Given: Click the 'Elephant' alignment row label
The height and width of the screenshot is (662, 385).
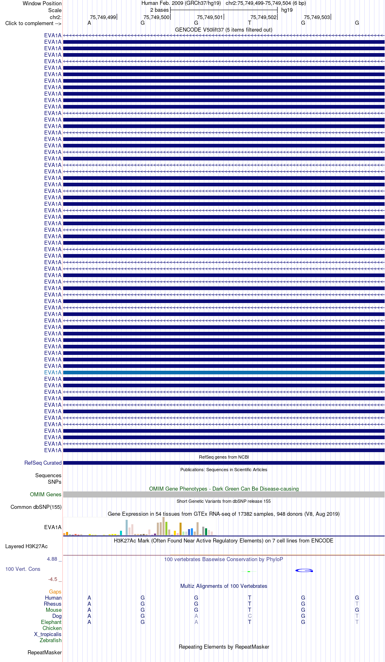Looking at the screenshot, I should (51, 622).
